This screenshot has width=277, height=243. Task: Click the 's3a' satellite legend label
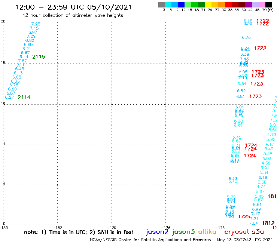258,232
